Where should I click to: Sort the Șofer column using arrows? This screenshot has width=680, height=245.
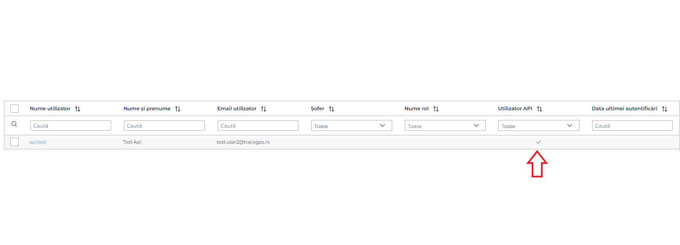(331, 109)
